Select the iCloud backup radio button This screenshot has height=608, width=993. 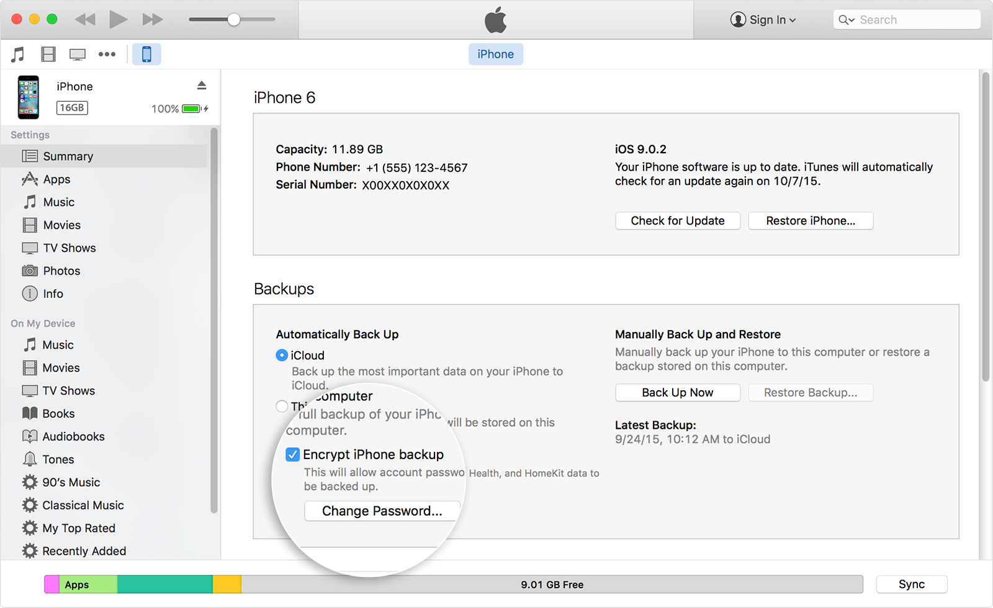tap(282, 355)
